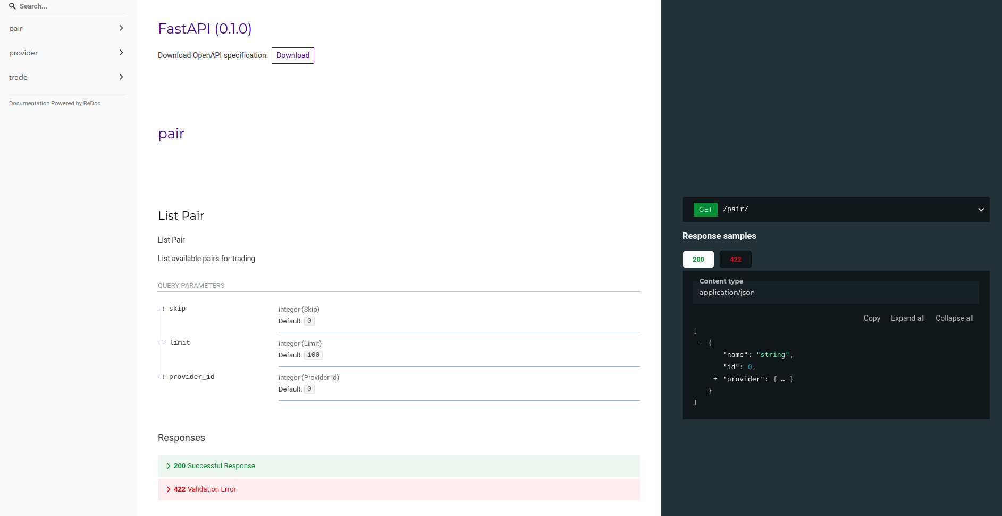Click the List Pair operation heading
1002x516 pixels.
[181, 215]
